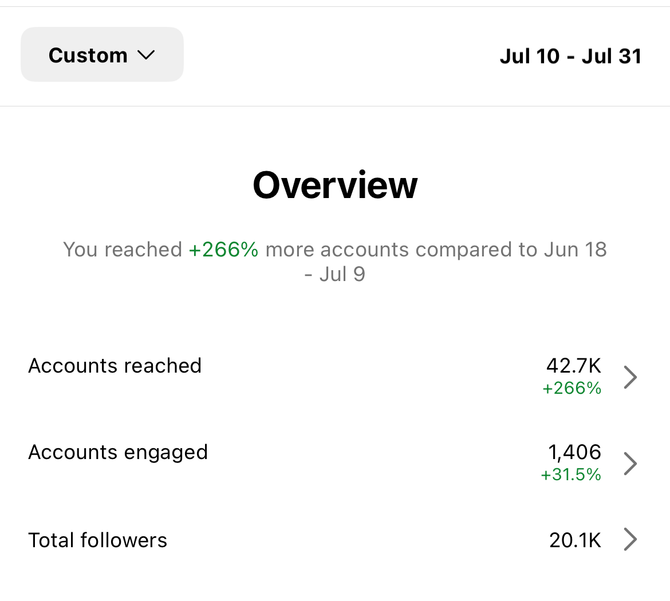Select the Total followers row label
Viewport: 670px width, 601px height.
(97, 540)
